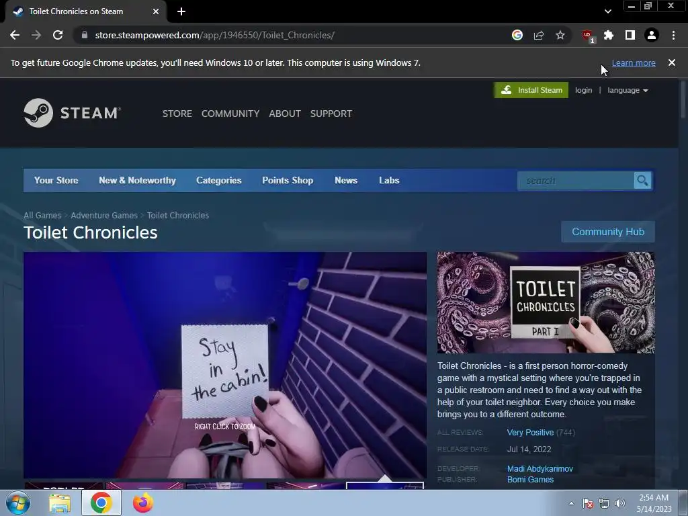Share this page via share icon
The height and width of the screenshot is (516, 688).
click(x=539, y=35)
